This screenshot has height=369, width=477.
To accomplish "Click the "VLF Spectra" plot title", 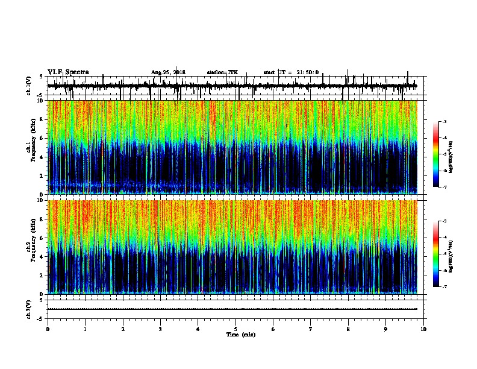I will pos(68,72).
